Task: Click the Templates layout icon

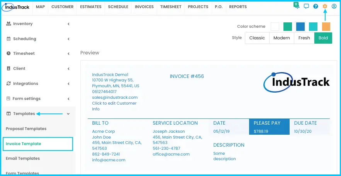Action: click(x=8, y=113)
